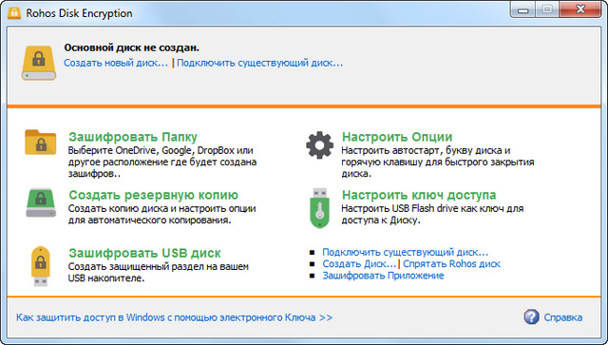
Task: Close the Rohos Disk Encryption window
Action: pos(580,10)
